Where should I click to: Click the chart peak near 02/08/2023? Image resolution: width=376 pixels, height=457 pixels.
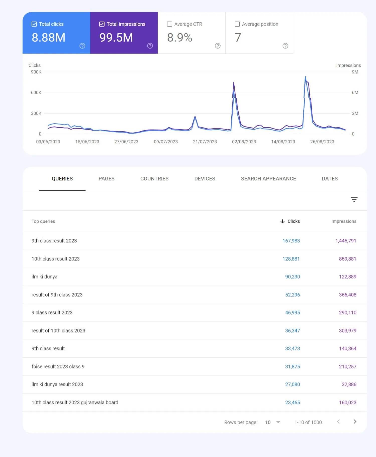pos(234,82)
